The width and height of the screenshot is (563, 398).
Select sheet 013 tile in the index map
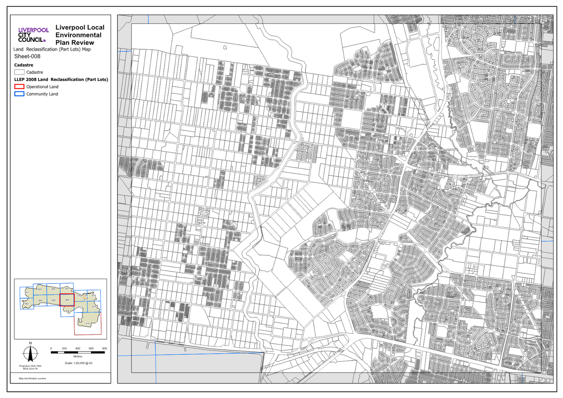coord(81,307)
